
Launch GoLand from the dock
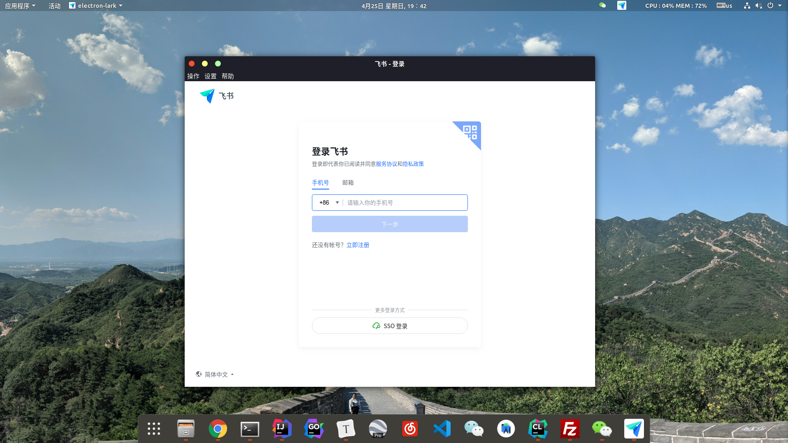click(x=314, y=429)
